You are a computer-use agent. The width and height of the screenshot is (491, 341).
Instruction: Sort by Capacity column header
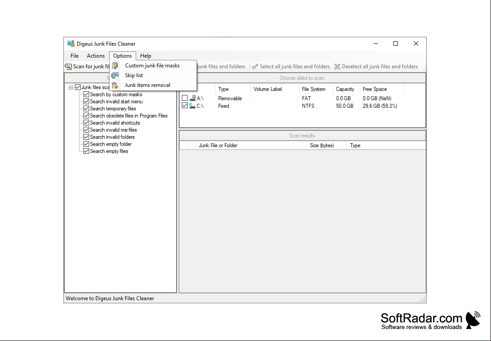pos(346,89)
